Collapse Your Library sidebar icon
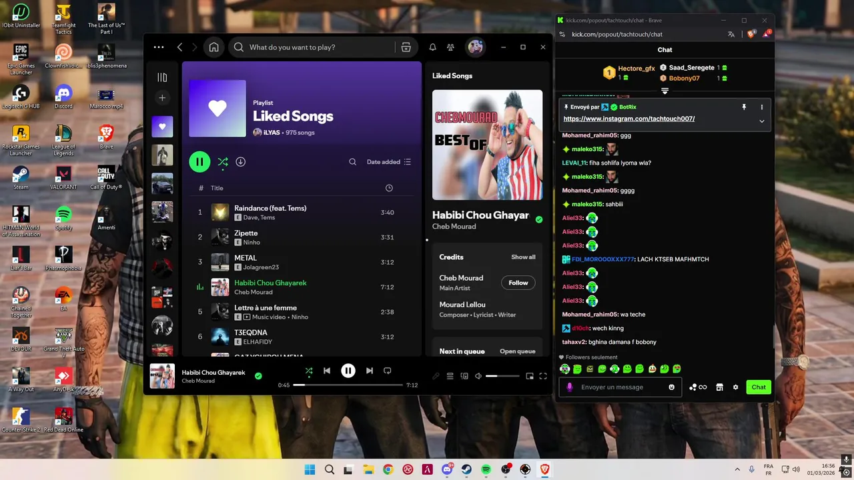The height and width of the screenshot is (480, 854). [x=162, y=77]
